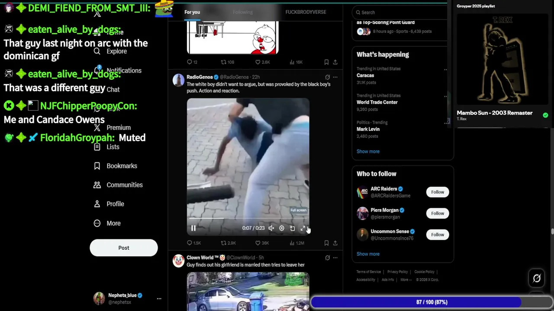Open Privacy Policy link
The width and height of the screenshot is (554, 311).
tap(397, 272)
